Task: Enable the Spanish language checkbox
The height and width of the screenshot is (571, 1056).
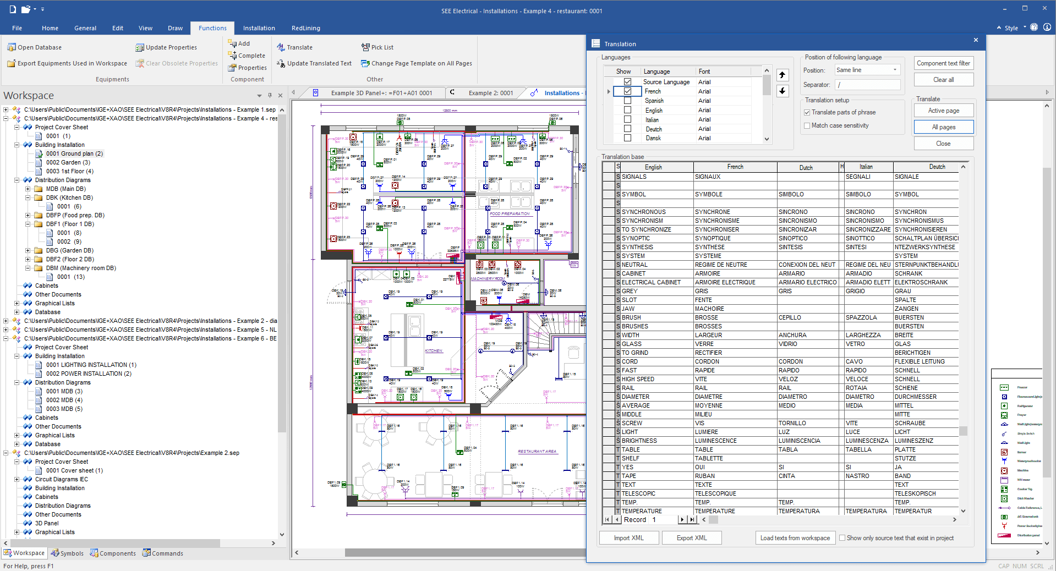Action: [627, 101]
